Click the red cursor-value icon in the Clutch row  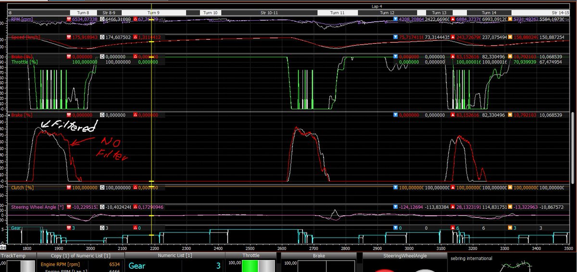[68, 187]
